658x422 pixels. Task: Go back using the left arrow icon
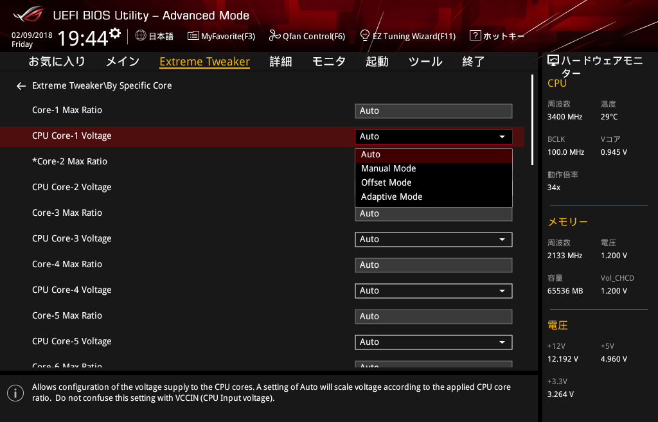tap(21, 86)
